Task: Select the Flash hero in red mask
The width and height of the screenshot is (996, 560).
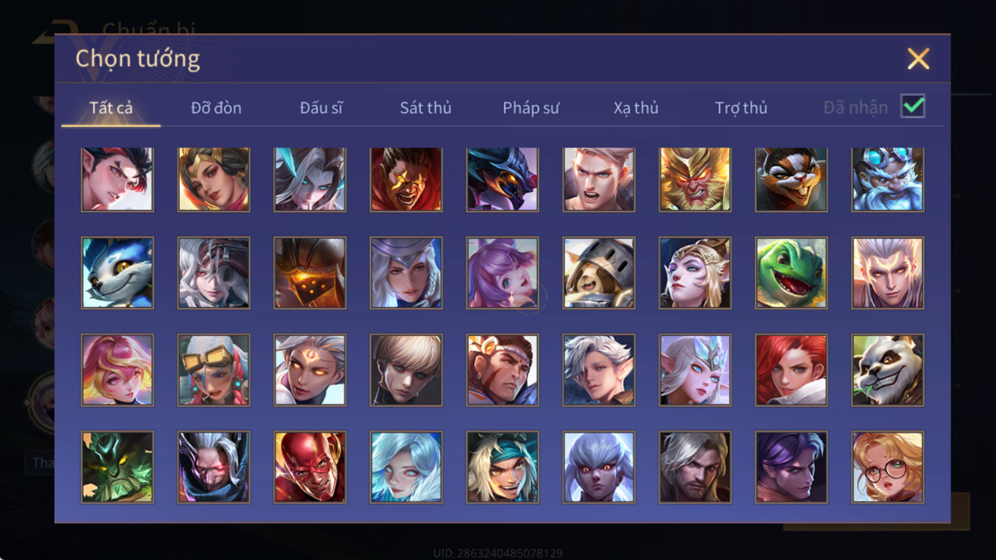Action: [x=310, y=467]
